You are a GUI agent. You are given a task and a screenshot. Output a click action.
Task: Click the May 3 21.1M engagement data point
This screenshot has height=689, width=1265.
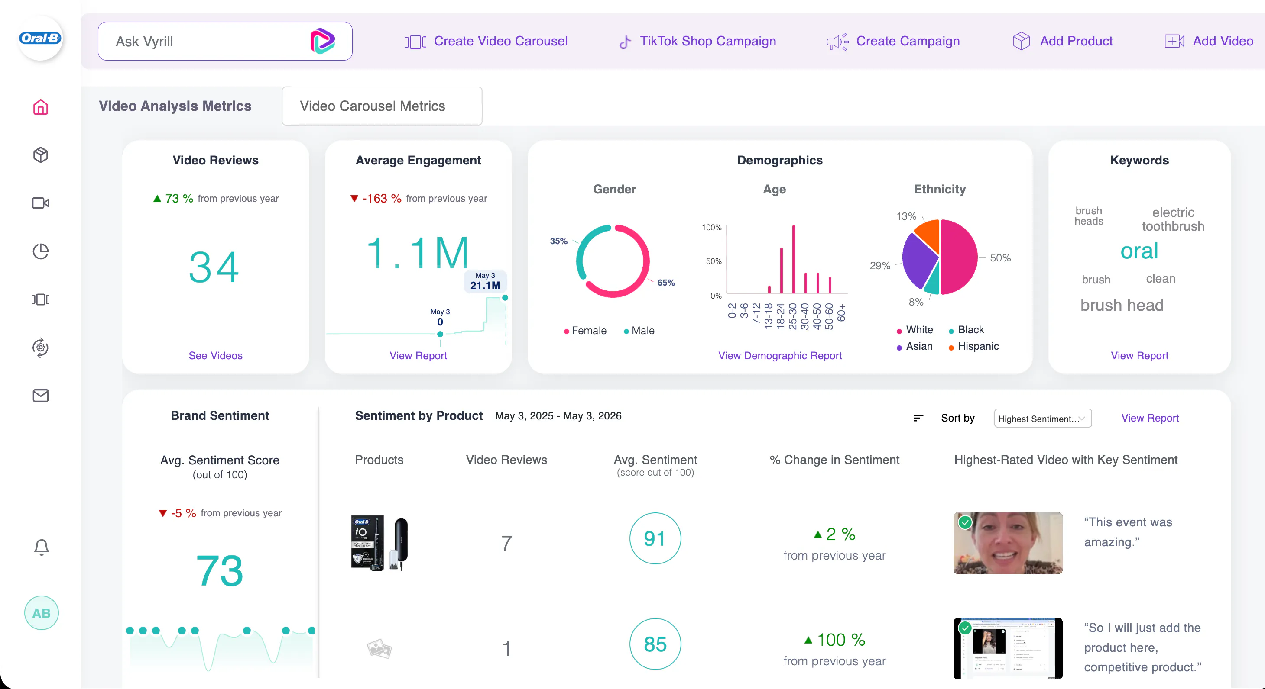click(x=505, y=298)
